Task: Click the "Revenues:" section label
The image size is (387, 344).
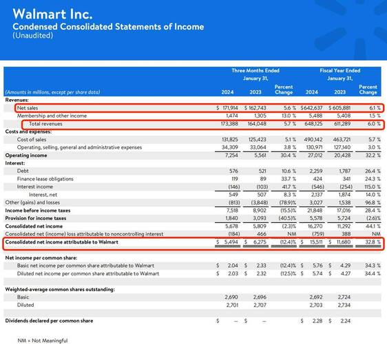Action: [x=17, y=100]
